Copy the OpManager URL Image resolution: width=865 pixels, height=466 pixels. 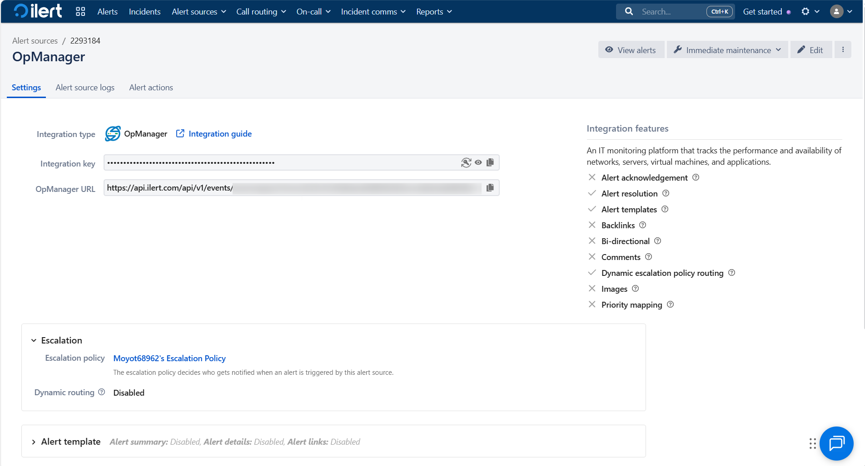point(490,188)
